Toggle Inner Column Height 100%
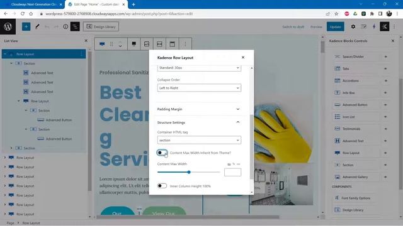 pos(162,186)
